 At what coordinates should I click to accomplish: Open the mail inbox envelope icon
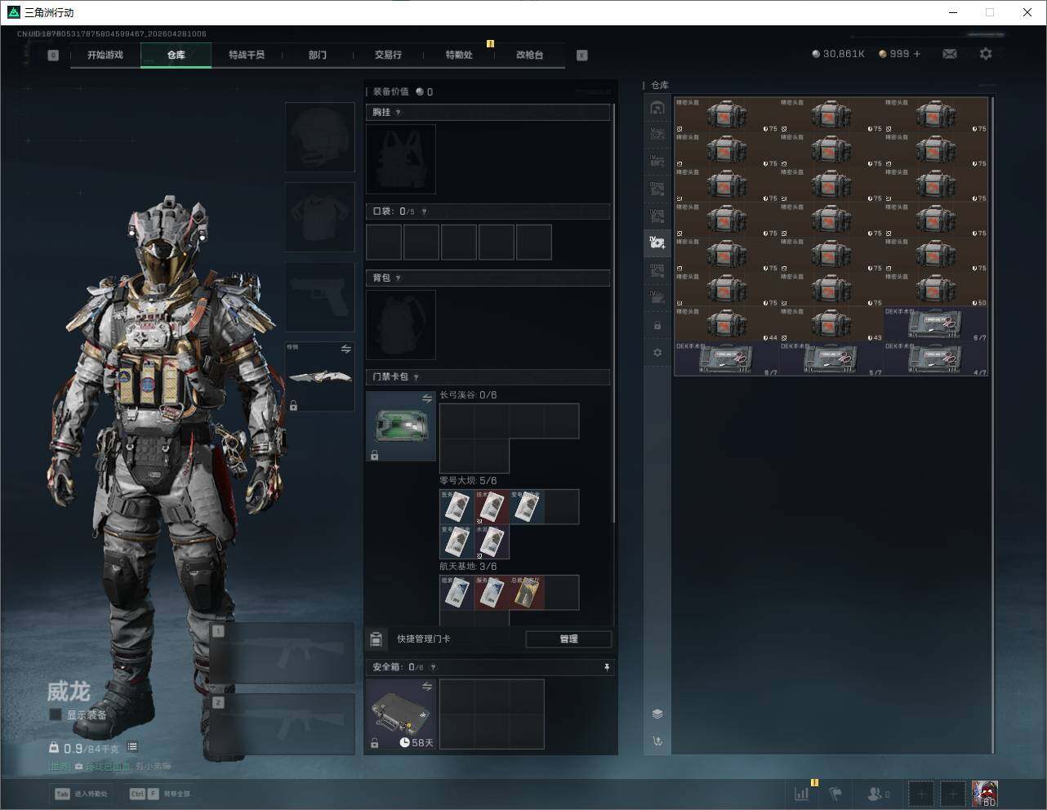pyautogui.click(x=950, y=54)
